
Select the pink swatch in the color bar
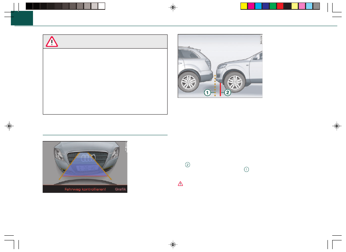(x=302, y=6)
